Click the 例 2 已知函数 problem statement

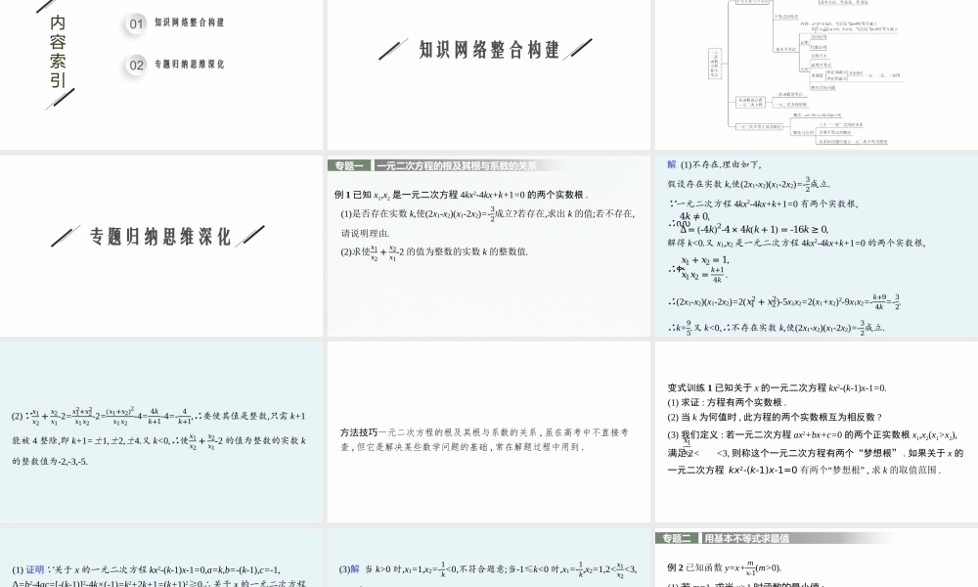click(x=724, y=567)
